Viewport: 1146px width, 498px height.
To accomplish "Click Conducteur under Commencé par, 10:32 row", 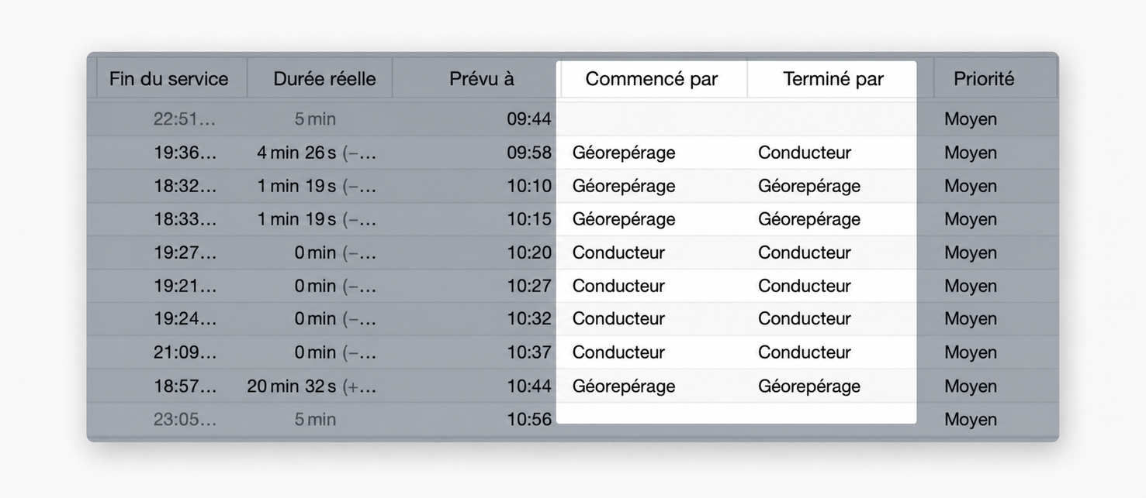I will tap(618, 319).
